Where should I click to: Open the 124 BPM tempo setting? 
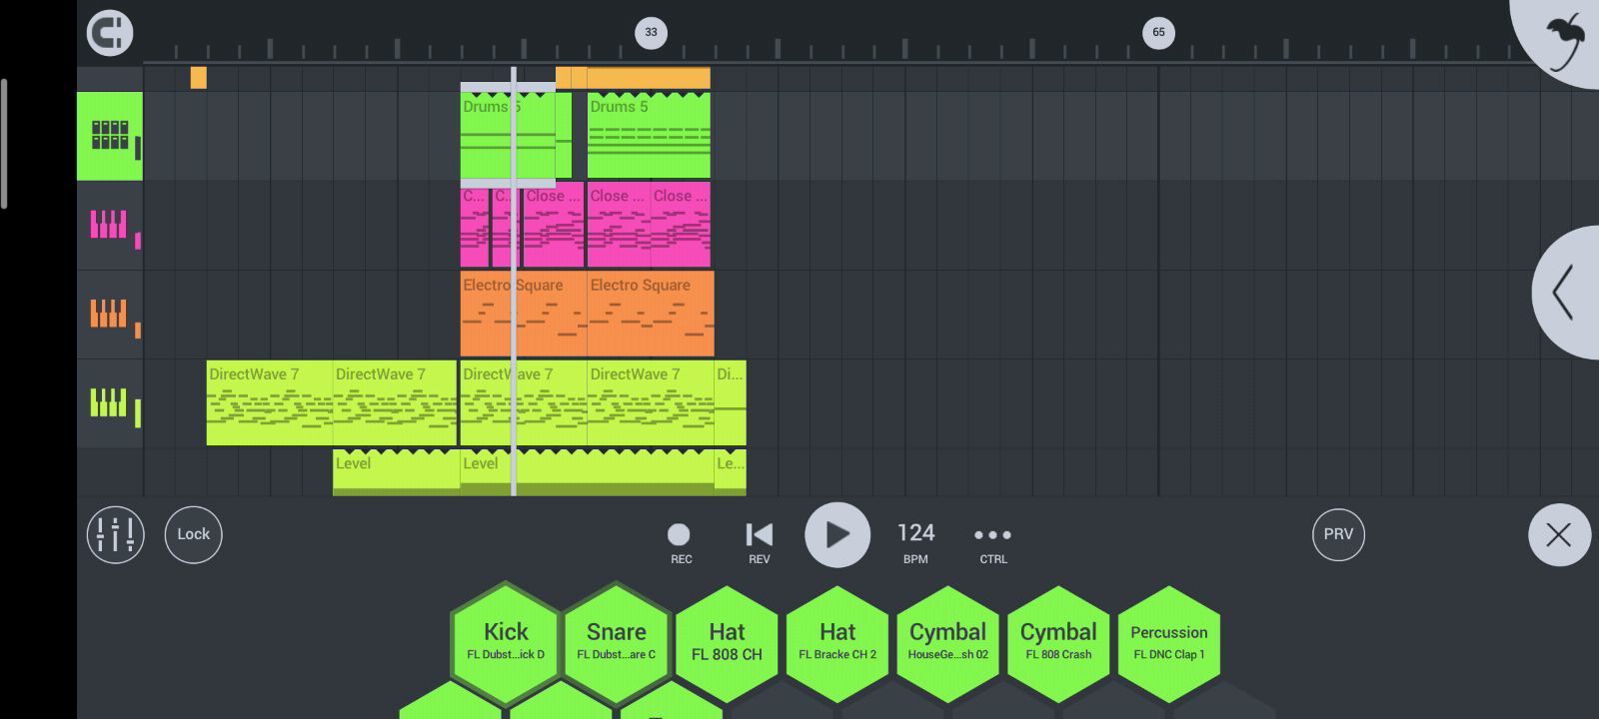click(x=915, y=541)
